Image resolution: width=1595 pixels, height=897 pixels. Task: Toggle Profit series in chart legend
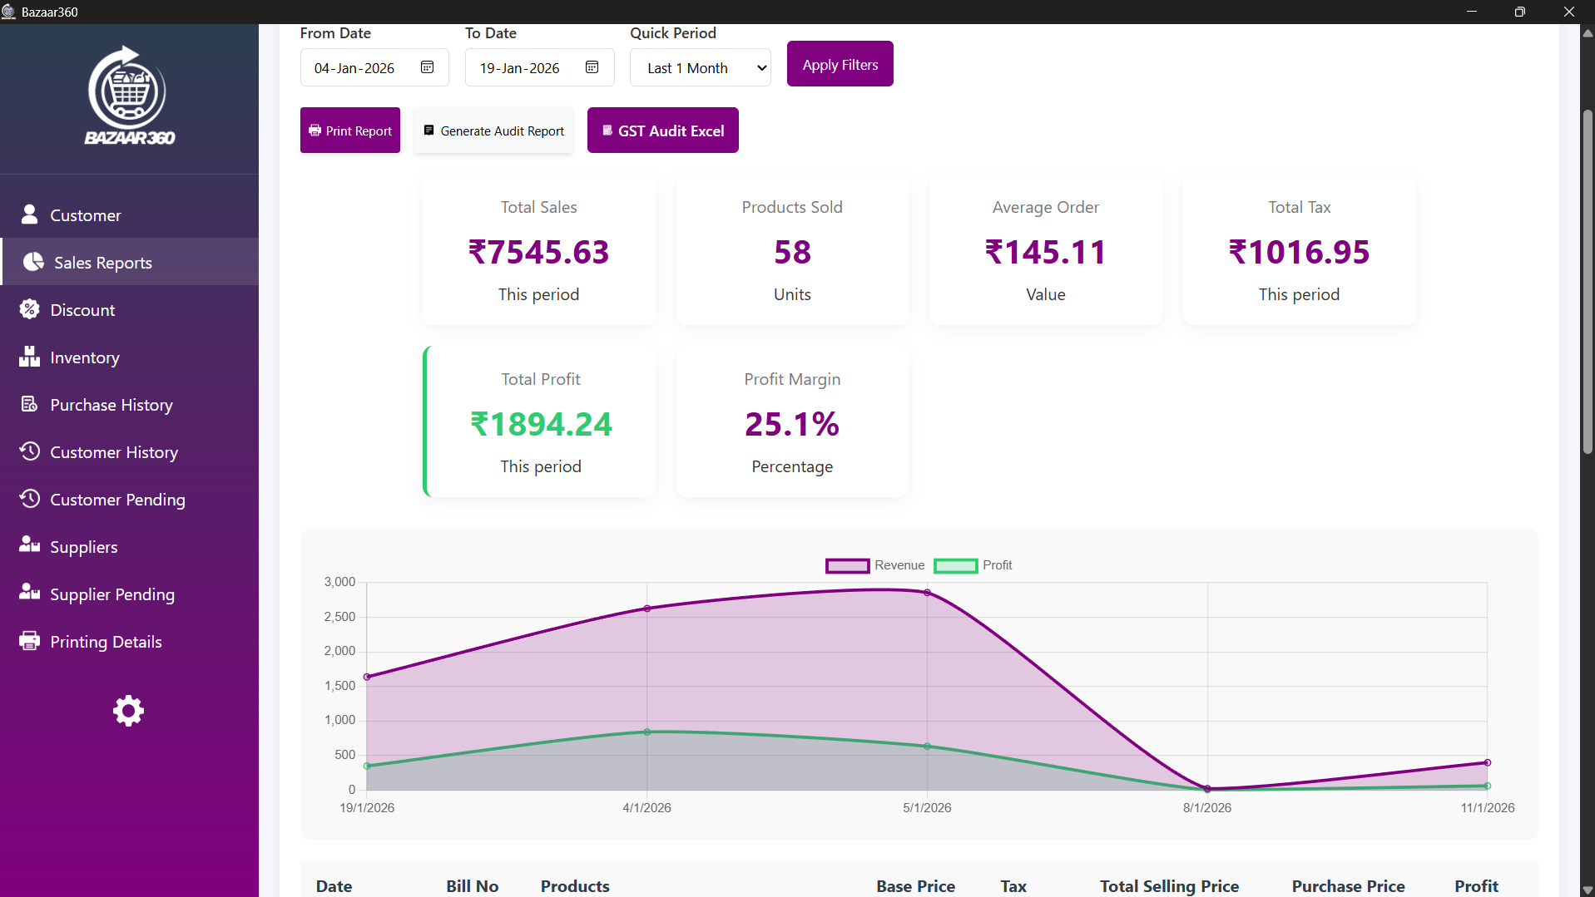coord(973,565)
